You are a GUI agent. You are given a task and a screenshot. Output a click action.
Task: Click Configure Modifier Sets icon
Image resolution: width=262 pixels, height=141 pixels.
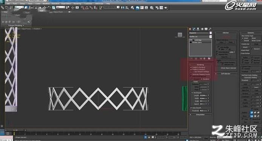tap(209, 59)
